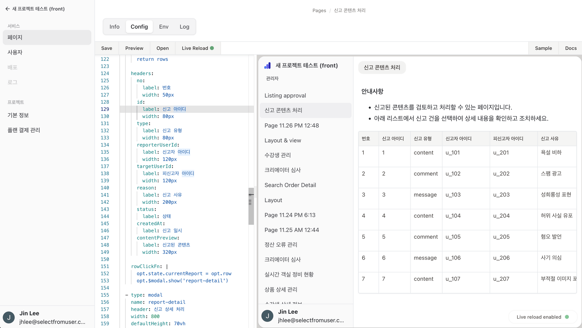The width and height of the screenshot is (582, 328).
Task: Switch to the Info tab
Action: (114, 27)
